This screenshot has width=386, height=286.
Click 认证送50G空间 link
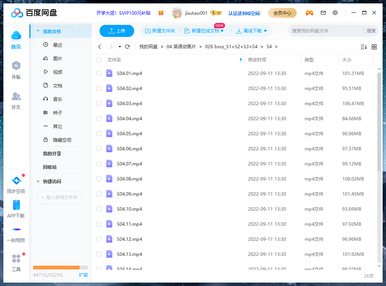244,13
